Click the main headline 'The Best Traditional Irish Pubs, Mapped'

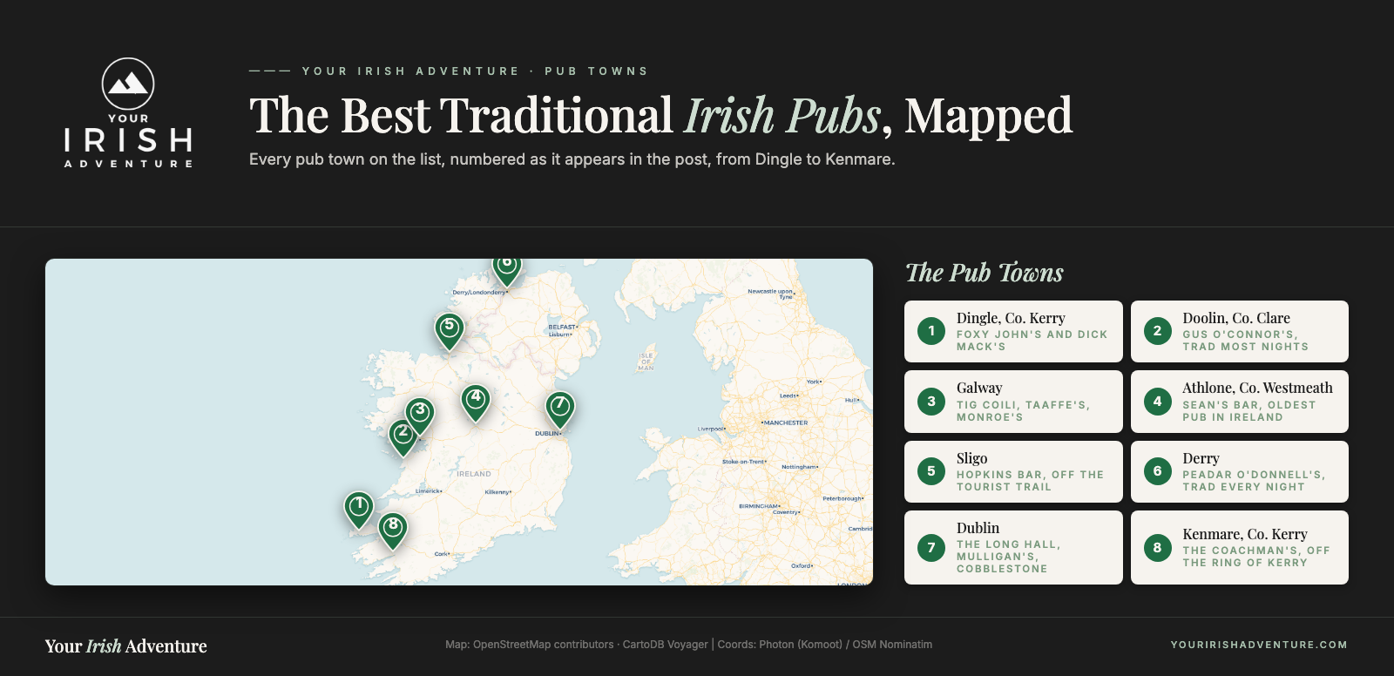[x=661, y=115]
